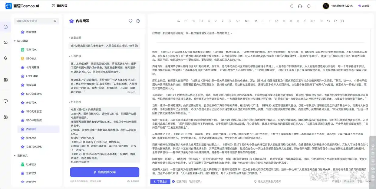The image size is (376, 189).
Task: Open 智能对话 from the top bar
Action: click(x=59, y=5)
